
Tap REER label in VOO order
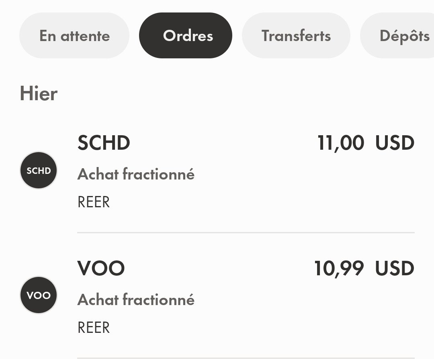93,327
